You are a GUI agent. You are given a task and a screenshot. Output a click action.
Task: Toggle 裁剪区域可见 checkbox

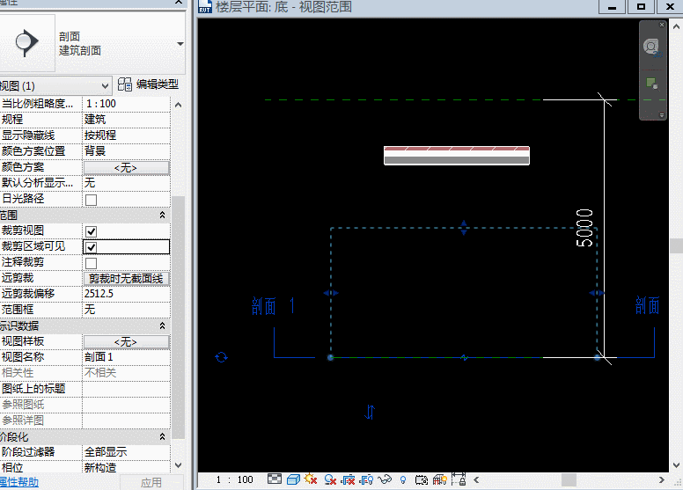(91, 247)
